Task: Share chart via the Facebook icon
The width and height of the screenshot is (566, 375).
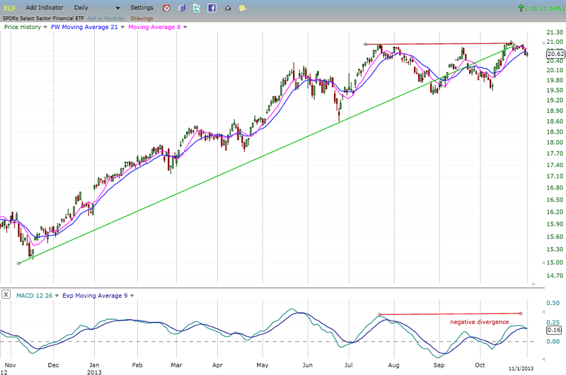Action: point(212,8)
